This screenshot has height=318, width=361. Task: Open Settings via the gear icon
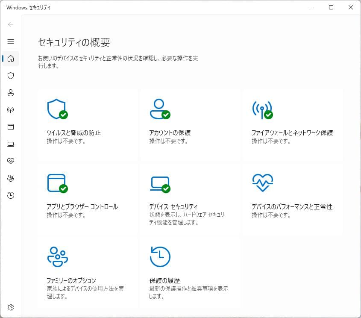point(11,307)
